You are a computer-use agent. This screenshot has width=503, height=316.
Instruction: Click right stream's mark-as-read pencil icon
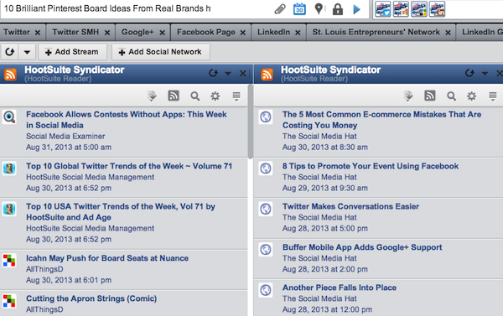[x=408, y=96]
